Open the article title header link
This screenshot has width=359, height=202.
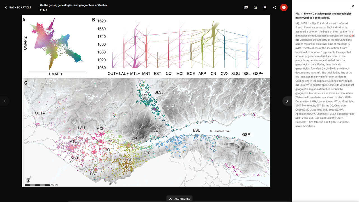click(x=73, y=5)
